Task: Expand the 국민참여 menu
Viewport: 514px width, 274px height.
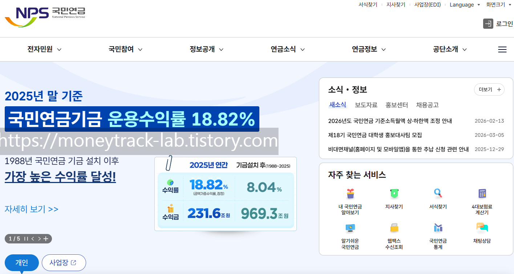Action: point(125,49)
